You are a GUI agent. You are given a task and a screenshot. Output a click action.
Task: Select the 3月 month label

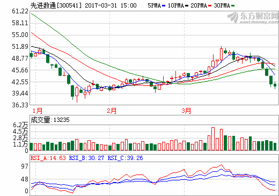coord(186,111)
